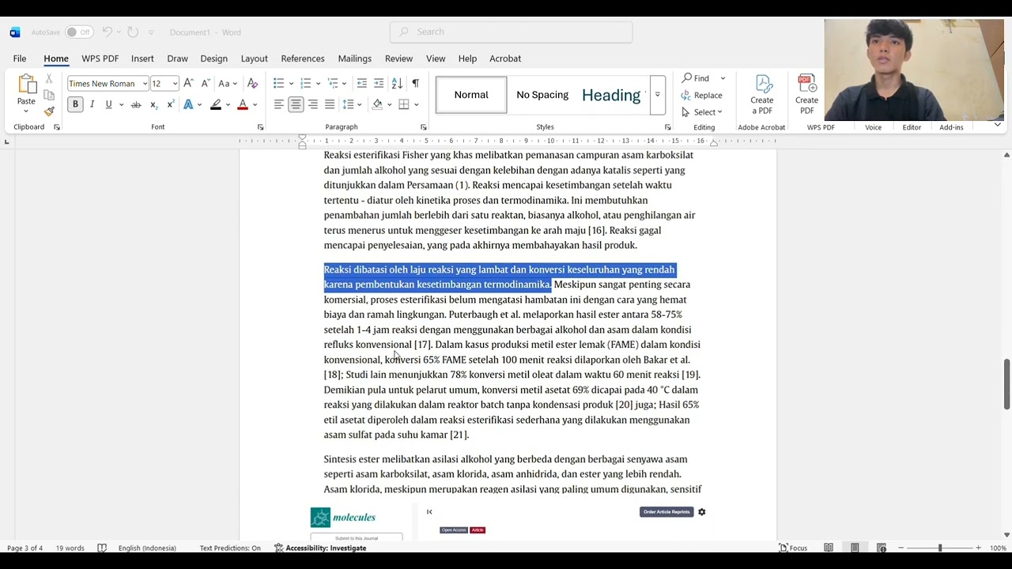Open the Change Case dropdown
This screenshot has height=569, width=1012.
click(x=227, y=83)
